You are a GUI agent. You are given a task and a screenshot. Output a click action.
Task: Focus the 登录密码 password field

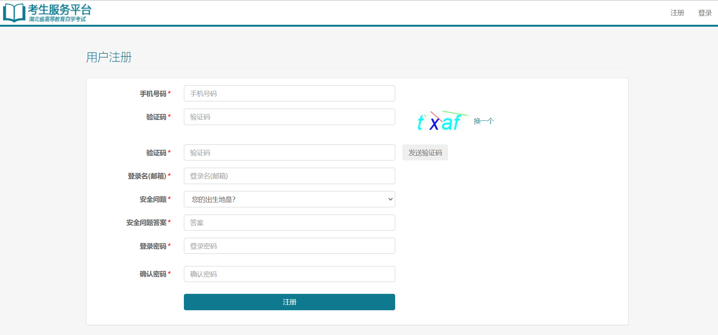coord(289,246)
